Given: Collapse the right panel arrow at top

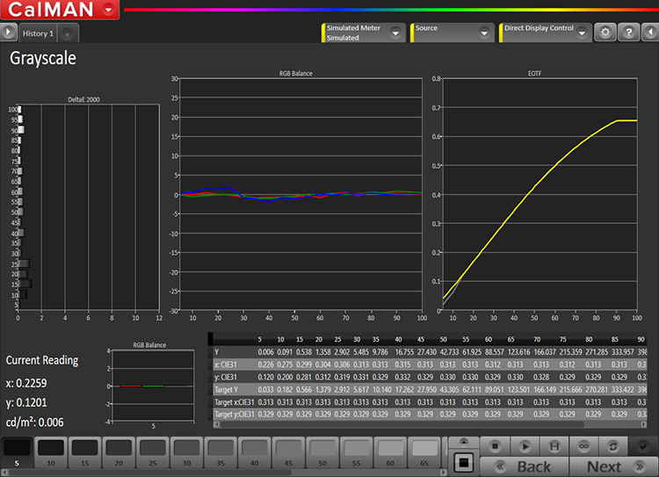Looking at the screenshot, I should tap(650, 33).
